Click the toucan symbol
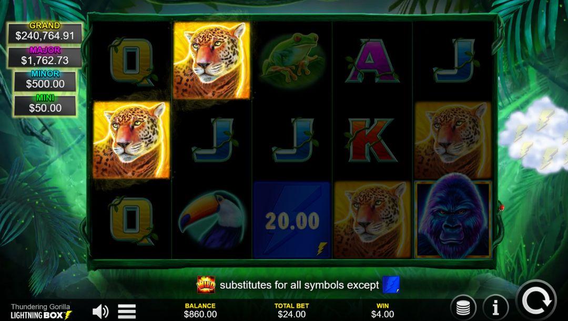This screenshot has width=568, height=321. coord(212,220)
